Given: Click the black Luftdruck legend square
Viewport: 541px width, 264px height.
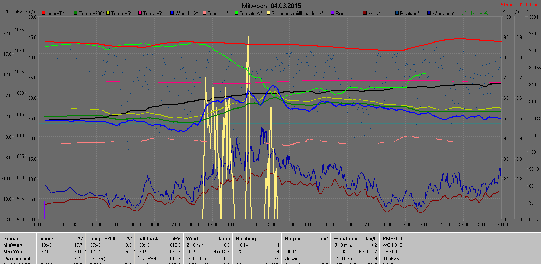Looking at the screenshot, I should pyautogui.click(x=301, y=13).
